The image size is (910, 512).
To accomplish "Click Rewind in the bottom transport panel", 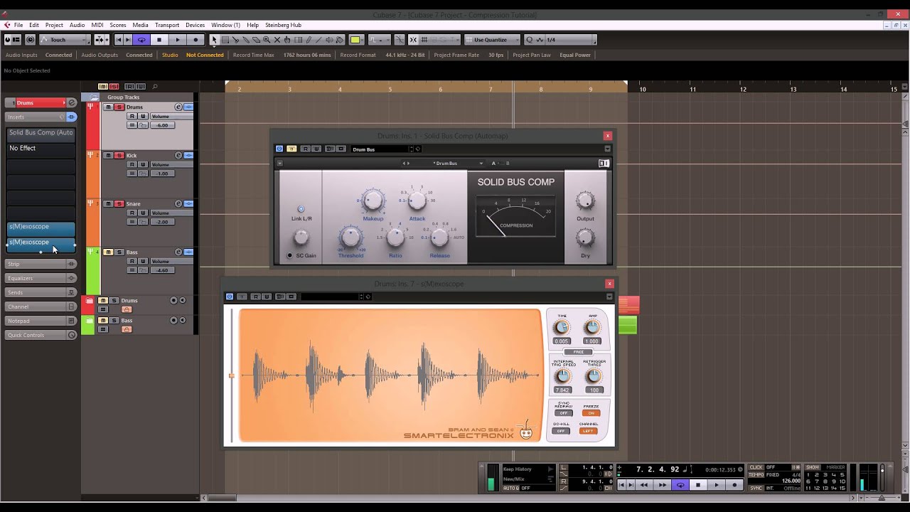I will [x=644, y=485].
